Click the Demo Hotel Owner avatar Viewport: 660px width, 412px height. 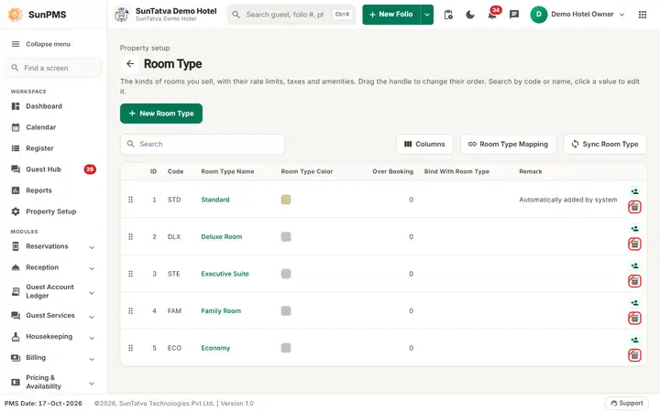click(539, 15)
